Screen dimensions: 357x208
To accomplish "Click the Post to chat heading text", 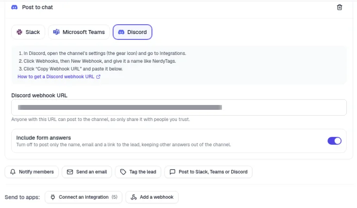I will (x=37, y=7).
